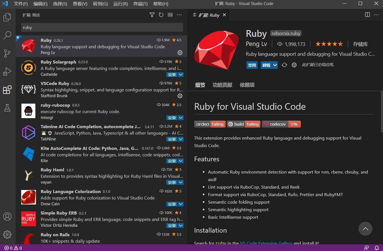Open the 查看(V) menu
The width and height of the screenshot is (383, 251).
(80, 4)
